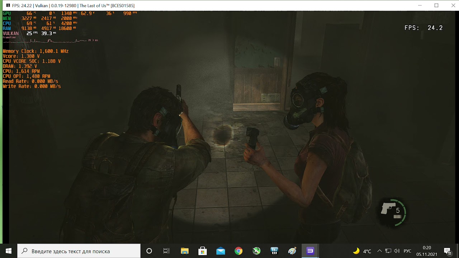Show hidden system tray icons
The image size is (459, 258).
click(380, 251)
